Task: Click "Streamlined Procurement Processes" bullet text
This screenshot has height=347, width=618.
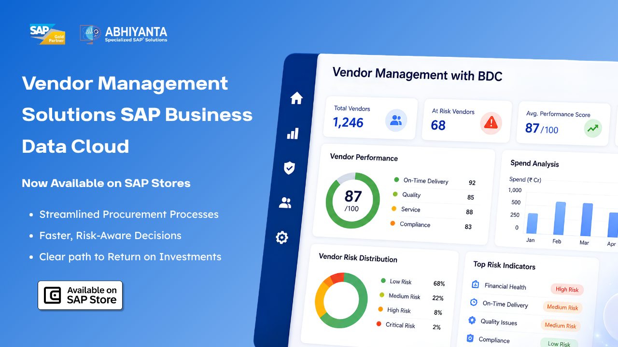Action: [129, 214]
